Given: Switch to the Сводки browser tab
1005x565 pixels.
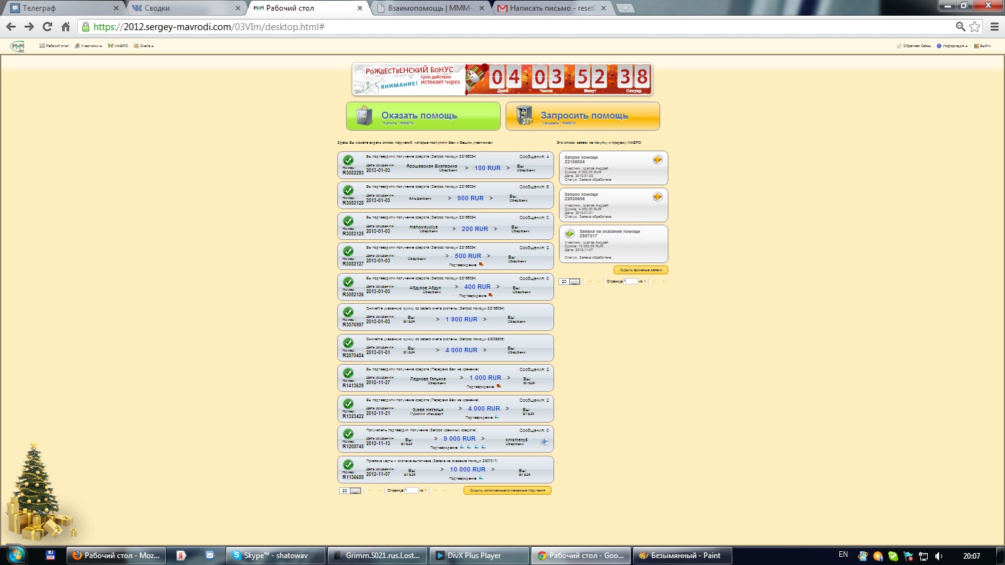Looking at the screenshot, I should click(x=185, y=8).
